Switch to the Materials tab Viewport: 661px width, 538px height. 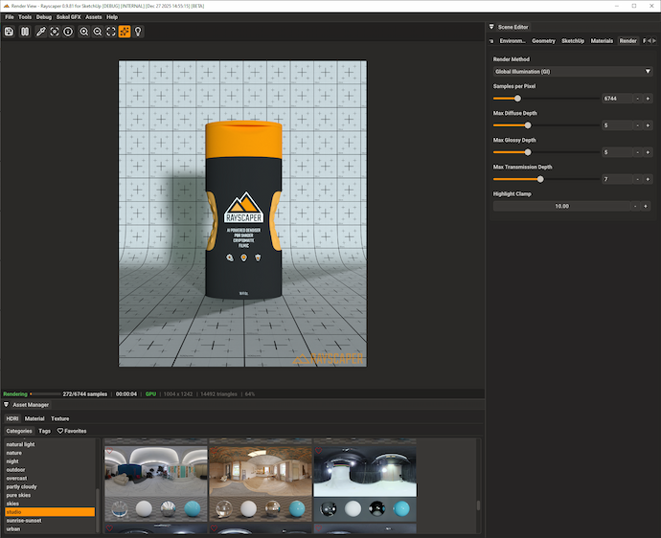tap(602, 41)
